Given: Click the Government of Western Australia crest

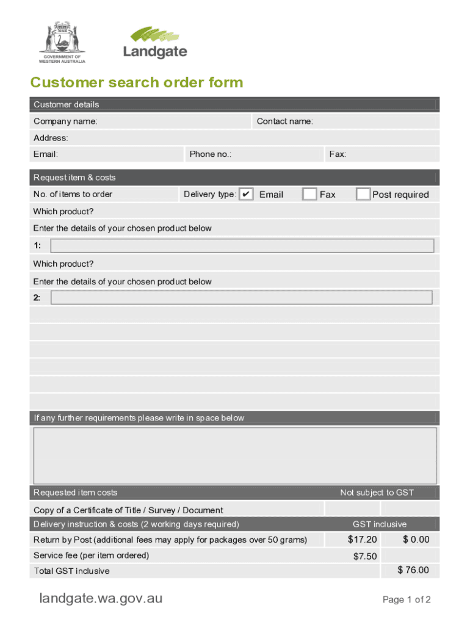Looking at the screenshot, I should pos(62,42).
